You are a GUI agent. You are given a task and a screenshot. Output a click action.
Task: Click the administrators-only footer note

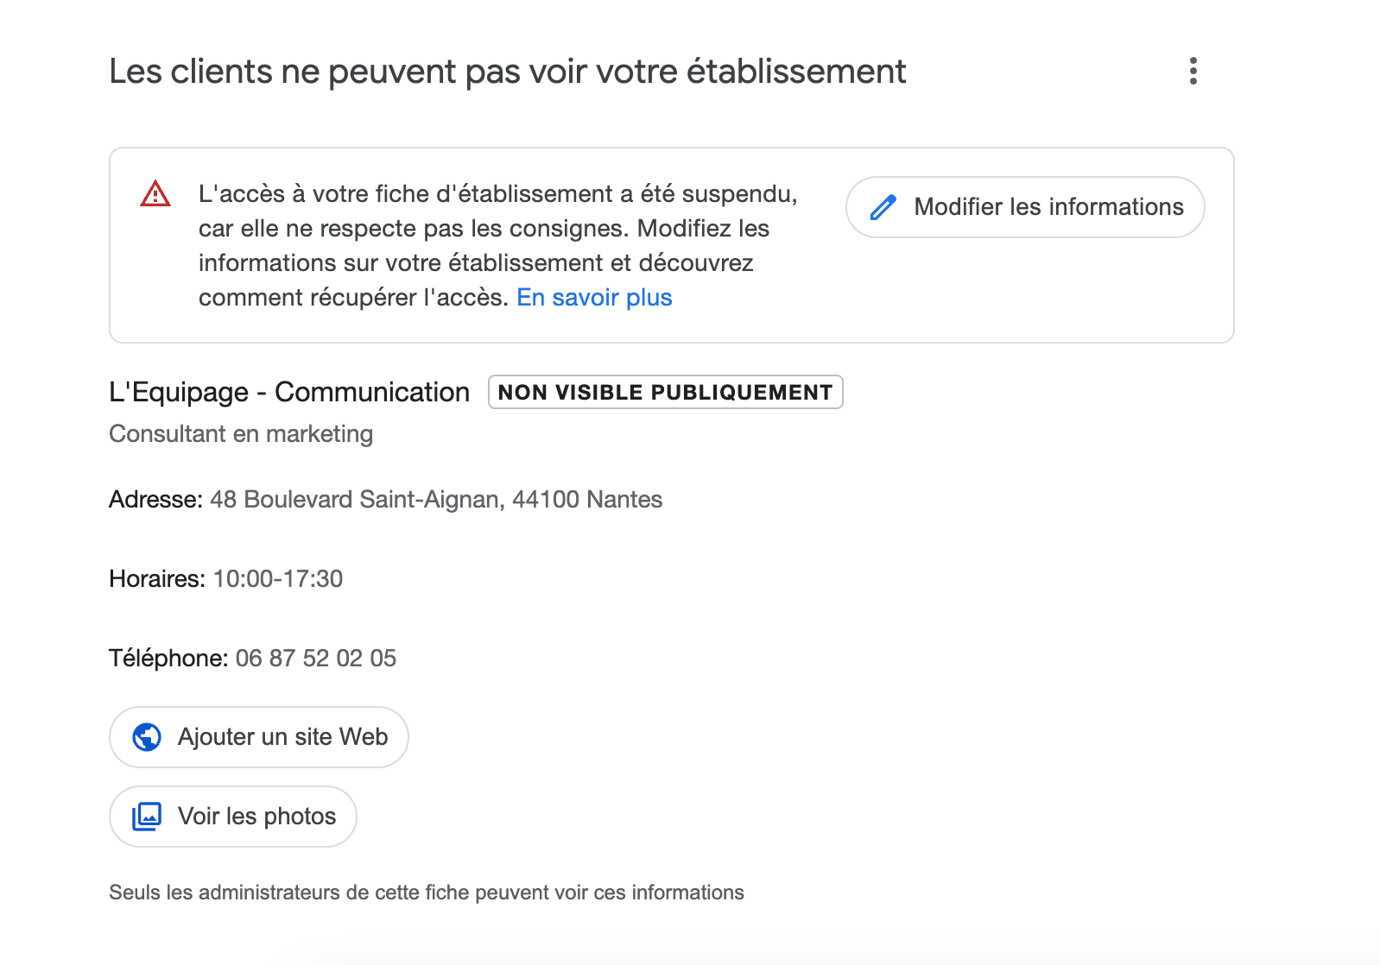click(x=427, y=892)
